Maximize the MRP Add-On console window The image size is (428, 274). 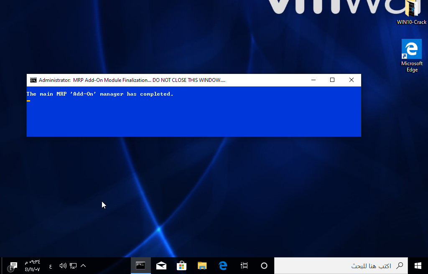point(332,80)
